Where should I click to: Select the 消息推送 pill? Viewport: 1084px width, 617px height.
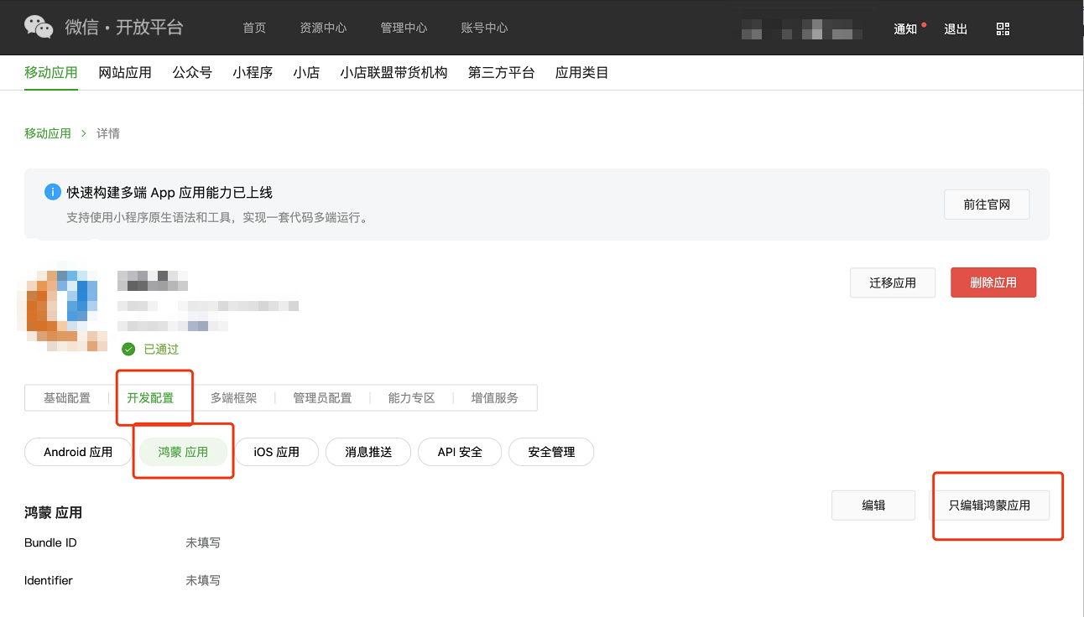click(x=368, y=452)
